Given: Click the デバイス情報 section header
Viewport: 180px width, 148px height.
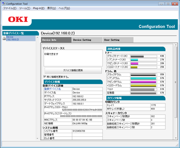Looking at the screenshot, I should click(73, 82).
